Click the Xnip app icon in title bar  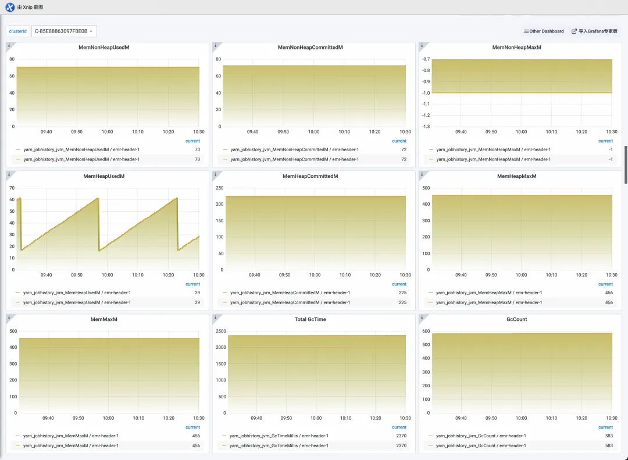coord(10,7)
